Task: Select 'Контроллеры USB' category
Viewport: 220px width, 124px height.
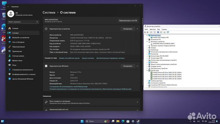Action: point(156,58)
